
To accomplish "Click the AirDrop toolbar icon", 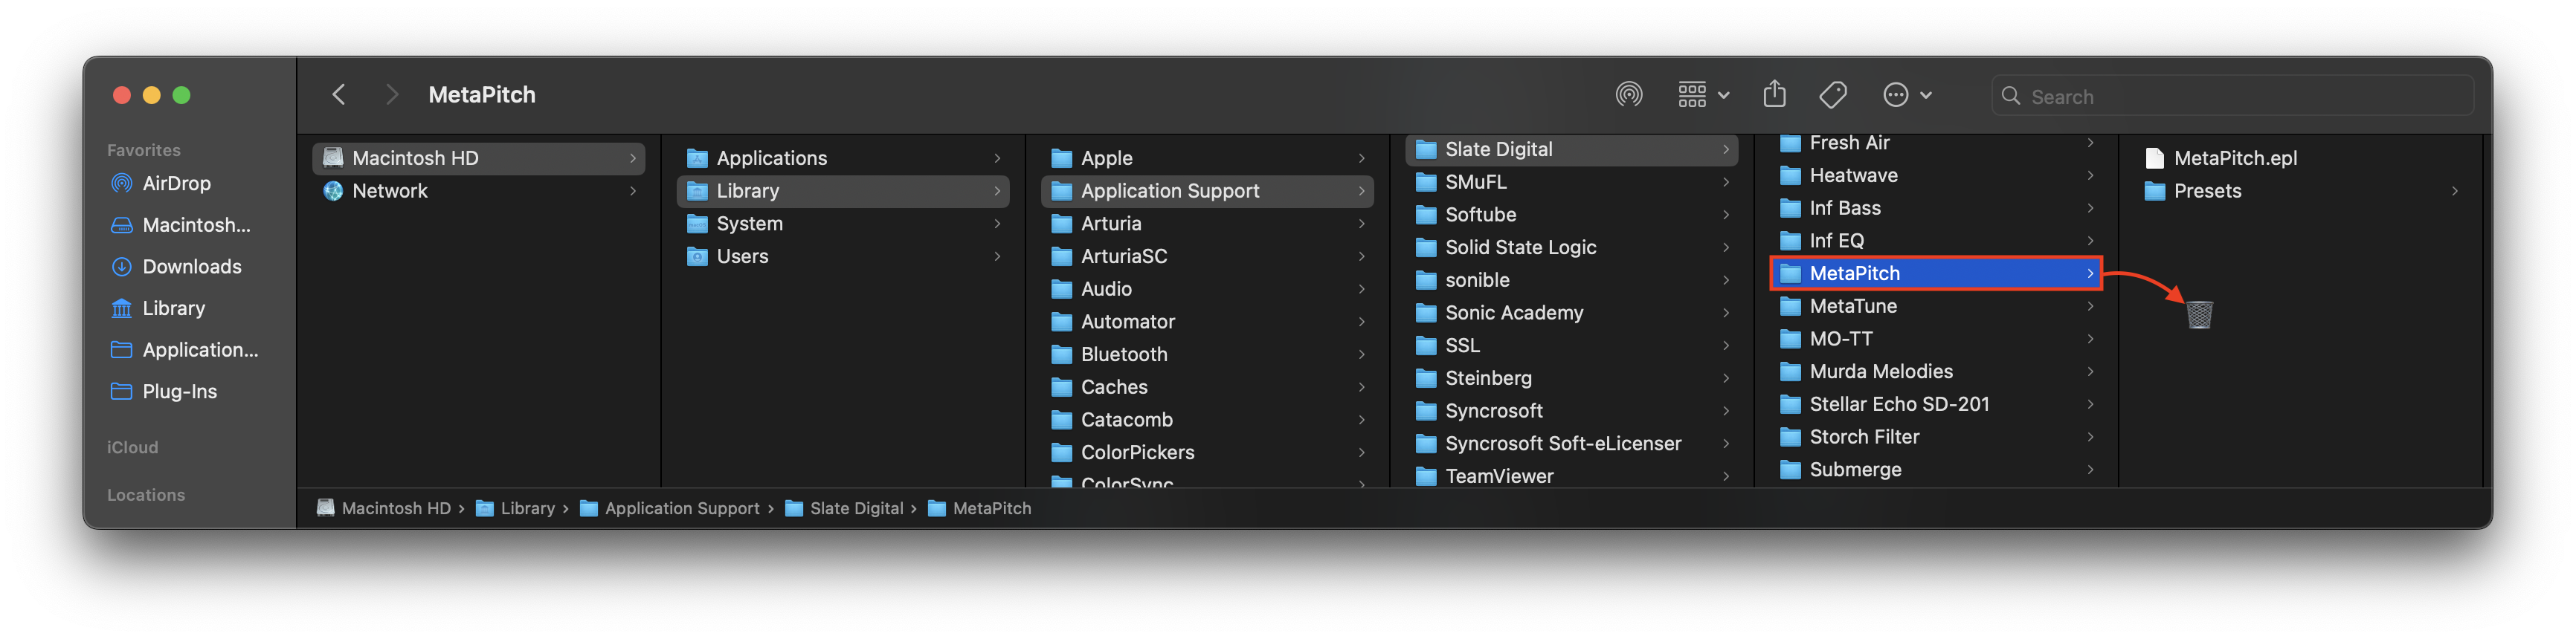I will click(1628, 95).
